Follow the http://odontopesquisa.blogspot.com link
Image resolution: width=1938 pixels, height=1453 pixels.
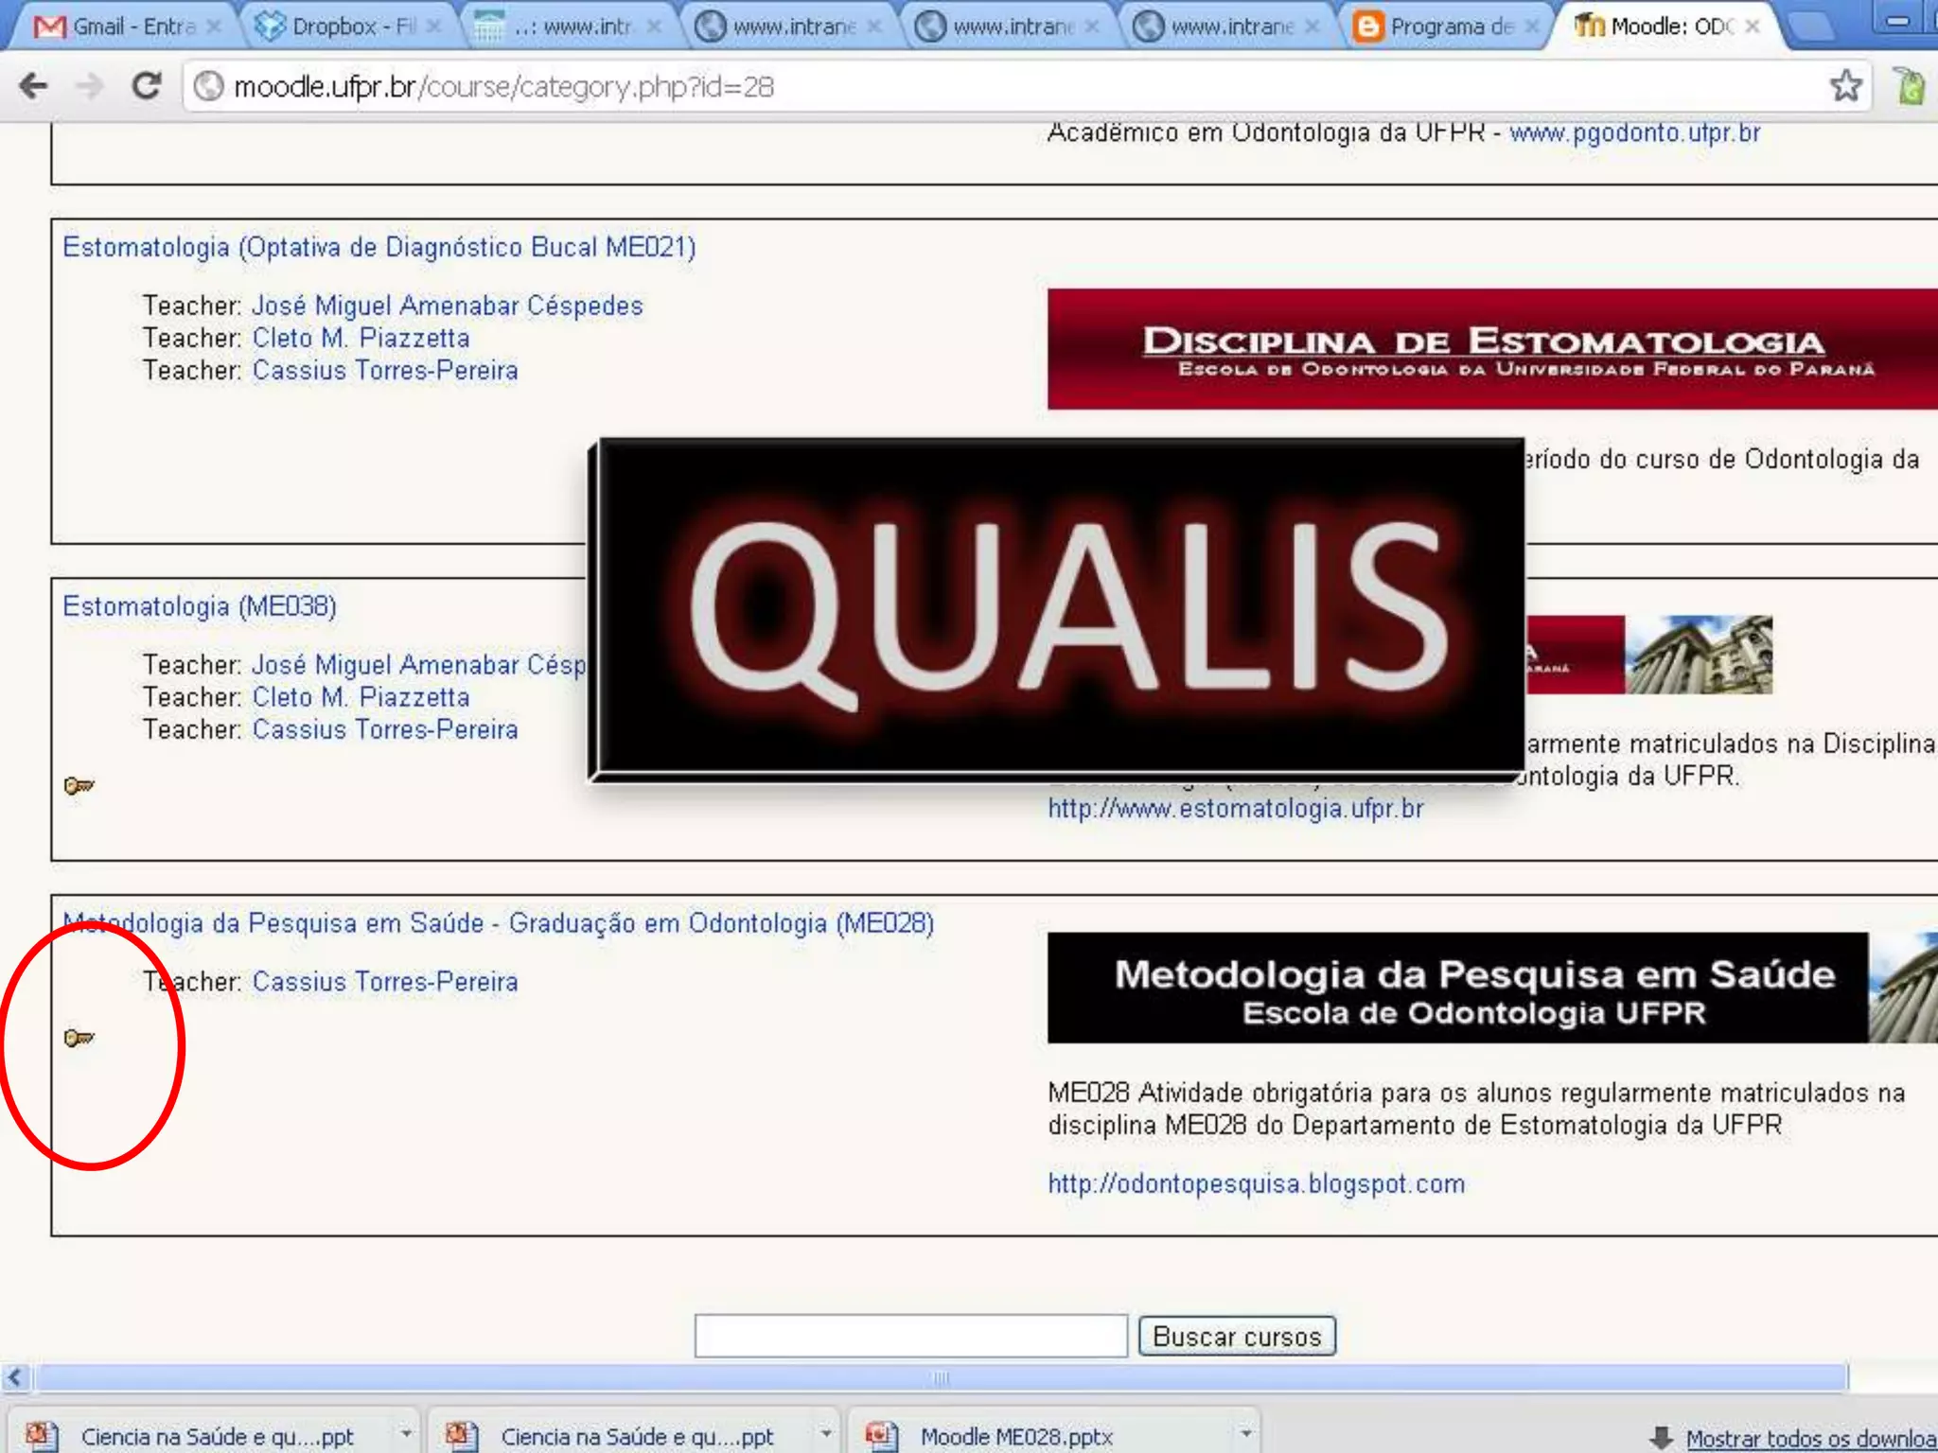pyautogui.click(x=1256, y=1183)
